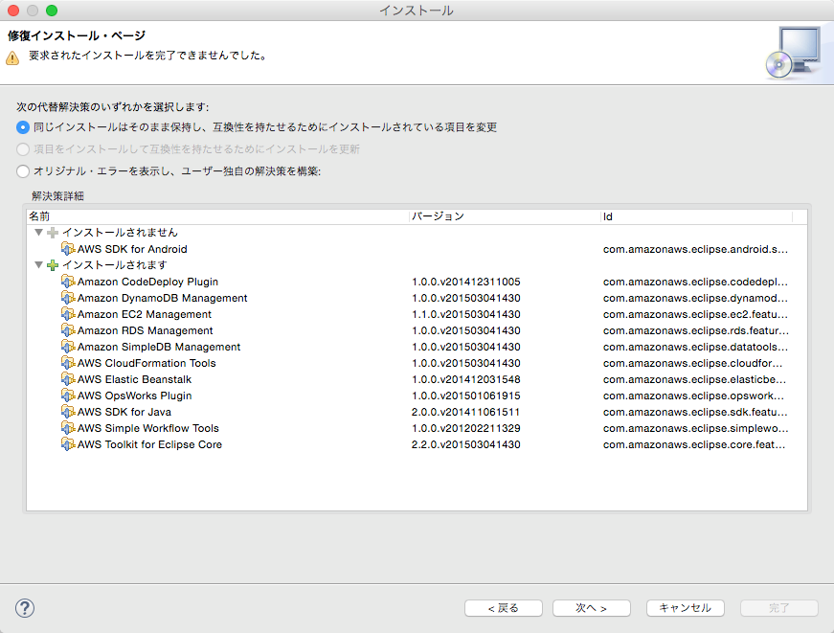Click the Id column header
Screen dimensions: 834x633
[696, 216]
